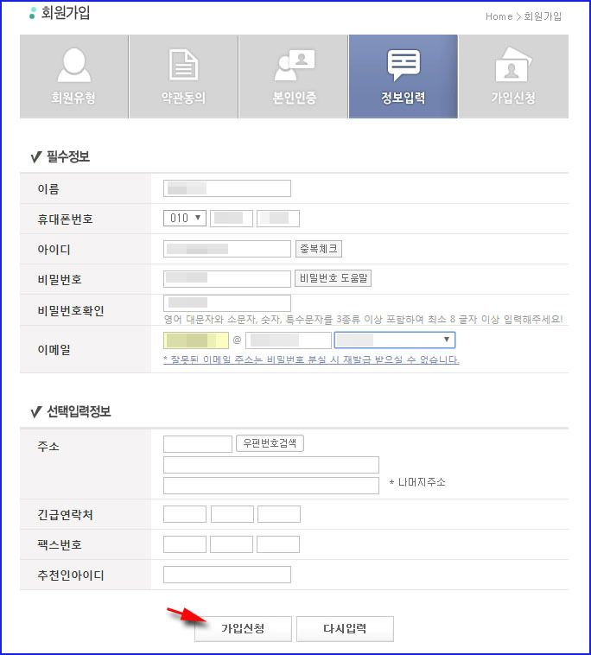Click the 가입신청 card icon
The image size is (591, 655).
(513, 64)
